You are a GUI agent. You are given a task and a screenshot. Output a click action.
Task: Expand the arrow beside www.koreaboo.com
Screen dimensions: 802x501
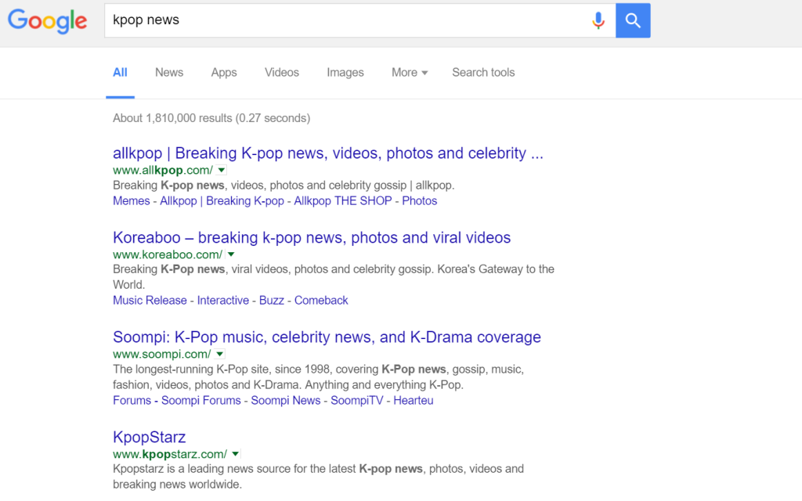coord(231,254)
